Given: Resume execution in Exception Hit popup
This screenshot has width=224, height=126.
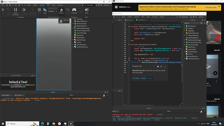Looking at the screenshot, I should [x=158, y=67].
